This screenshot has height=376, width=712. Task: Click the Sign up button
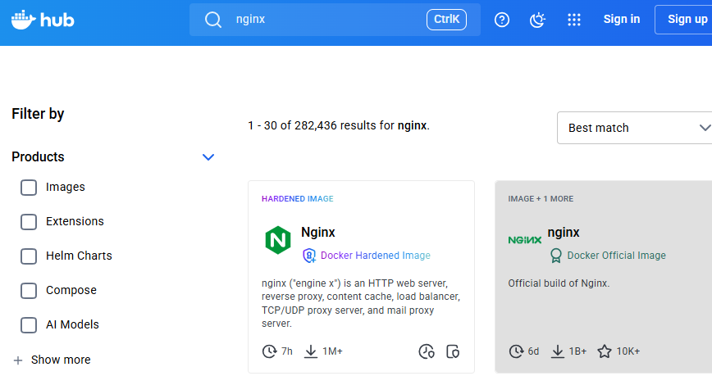683,20
